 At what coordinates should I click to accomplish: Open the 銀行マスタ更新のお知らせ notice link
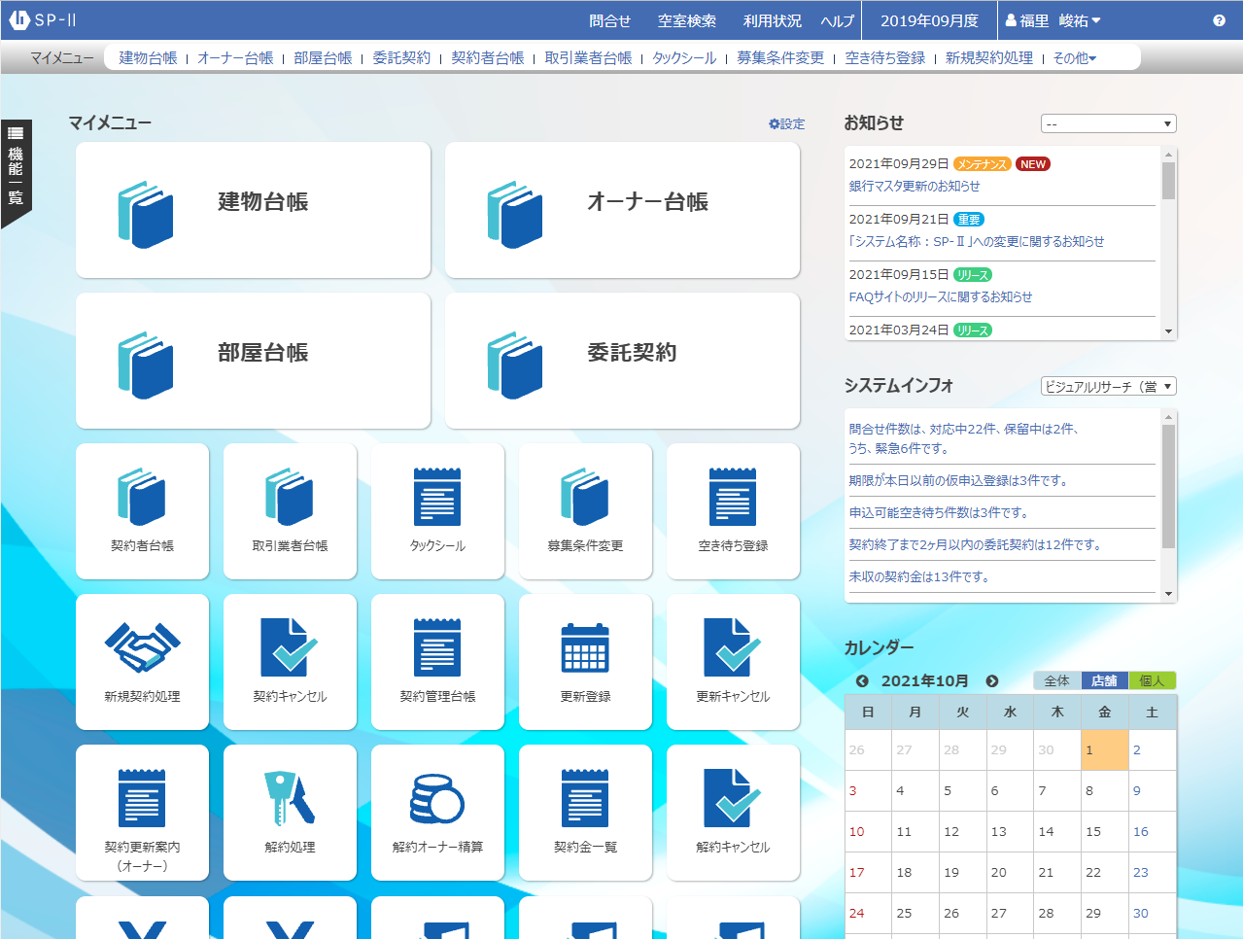coord(914,186)
